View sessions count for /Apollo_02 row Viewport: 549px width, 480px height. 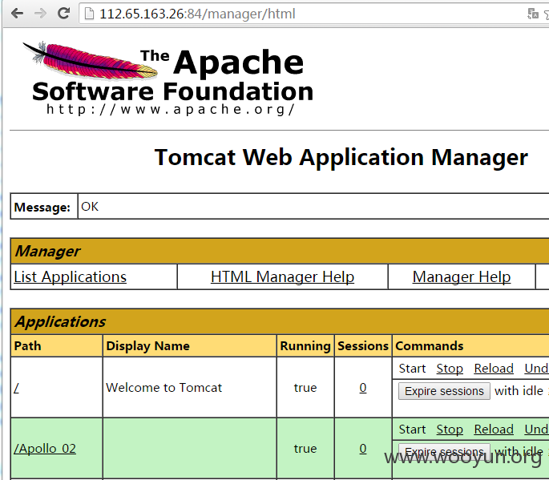click(363, 449)
